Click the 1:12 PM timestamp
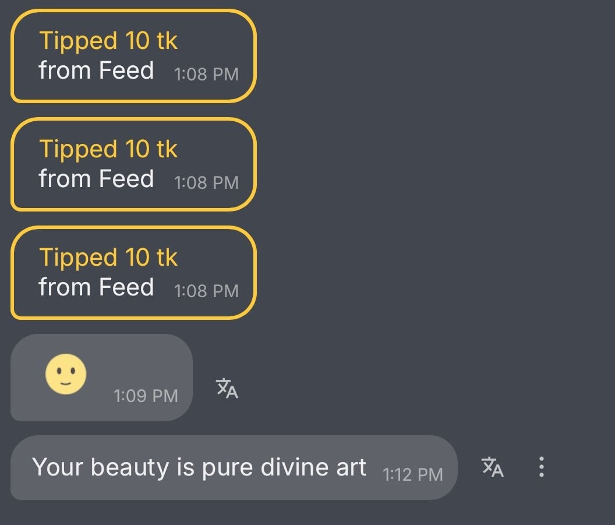Viewport: 615px width, 525px height. pyautogui.click(x=412, y=475)
